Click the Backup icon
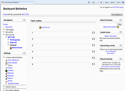Viewport: 125px width, 91px height. click(x=6, y=73)
